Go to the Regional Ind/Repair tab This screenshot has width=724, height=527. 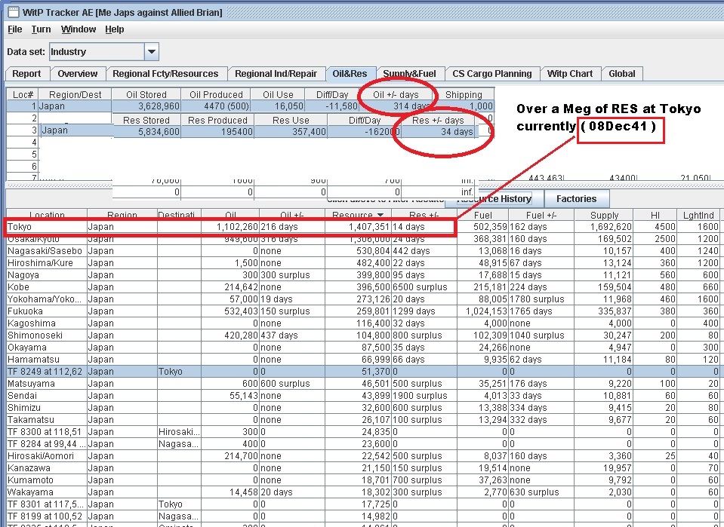276,74
